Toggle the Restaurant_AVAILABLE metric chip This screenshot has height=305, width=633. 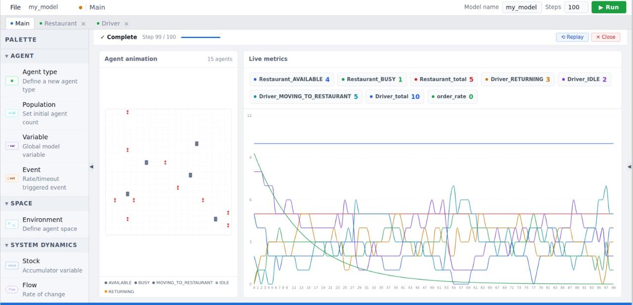point(292,79)
